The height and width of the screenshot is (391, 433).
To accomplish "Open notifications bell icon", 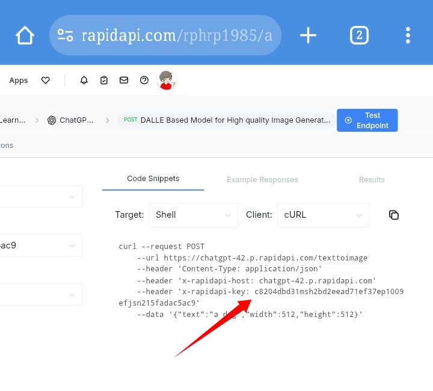I will tap(84, 81).
